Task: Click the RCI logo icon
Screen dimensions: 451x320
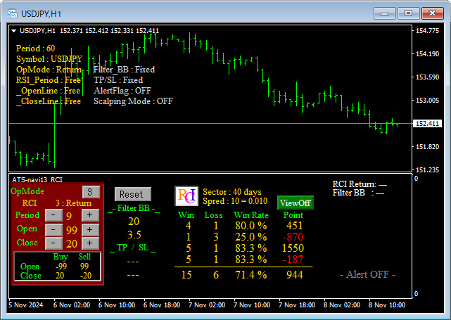Action: [x=186, y=196]
